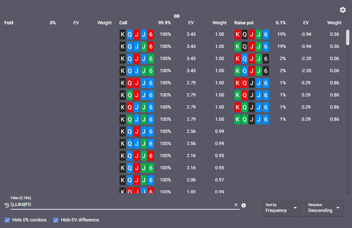Click the green K card in second Raise pot row
Image resolution: width=352 pixels, height=228 pixels.
click(237, 47)
